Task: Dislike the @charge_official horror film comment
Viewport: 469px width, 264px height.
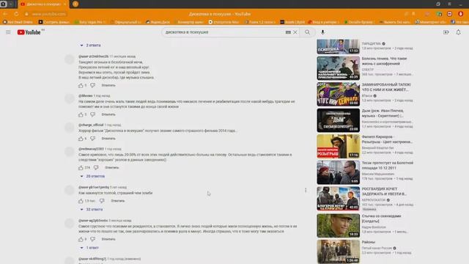Action: point(93,139)
